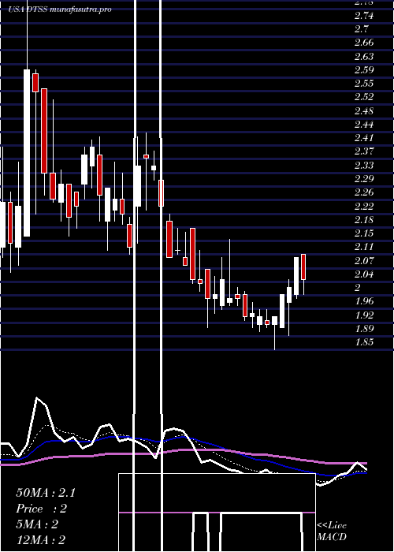The width and height of the screenshot is (394, 552).
Task: Click the 2.11 price axis label
Action: coord(364,247)
